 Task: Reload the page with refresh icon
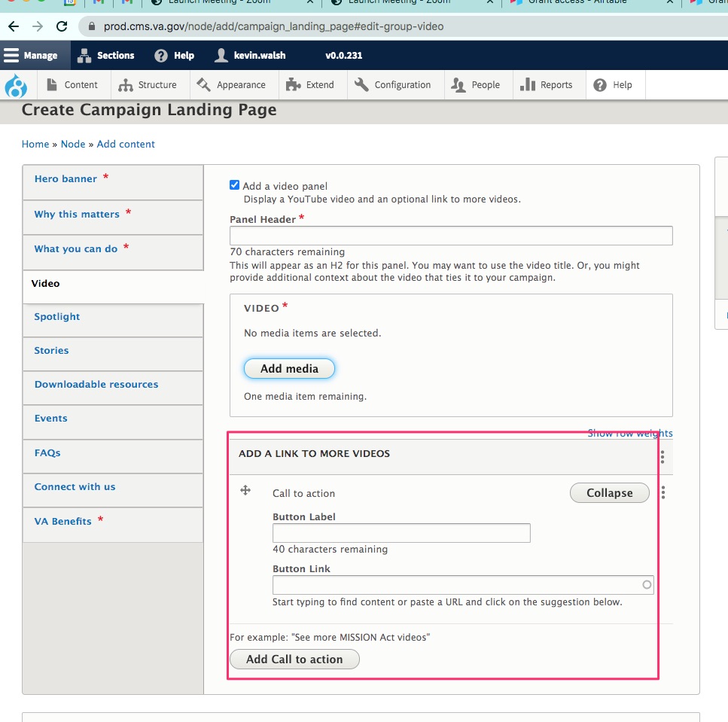click(62, 26)
